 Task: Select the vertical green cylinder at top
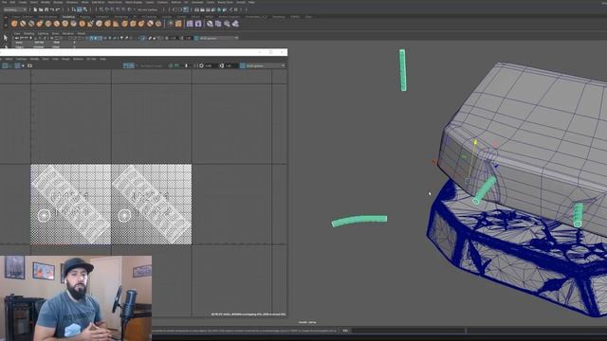click(x=402, y=70)
